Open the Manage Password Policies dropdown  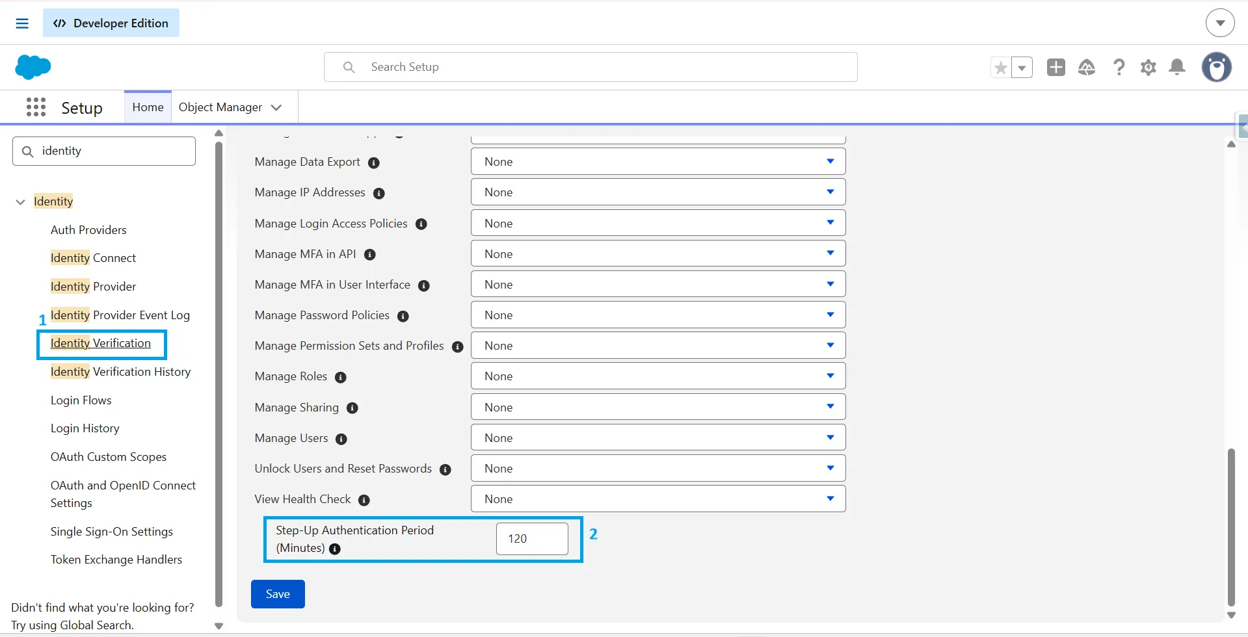click(658, 315)
